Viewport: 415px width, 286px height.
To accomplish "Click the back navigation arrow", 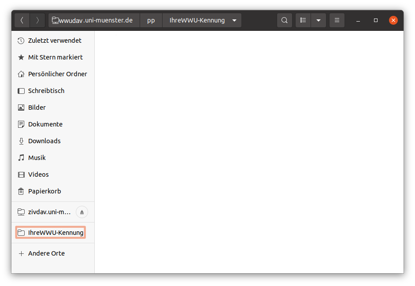I will click(x=22, y=20).
